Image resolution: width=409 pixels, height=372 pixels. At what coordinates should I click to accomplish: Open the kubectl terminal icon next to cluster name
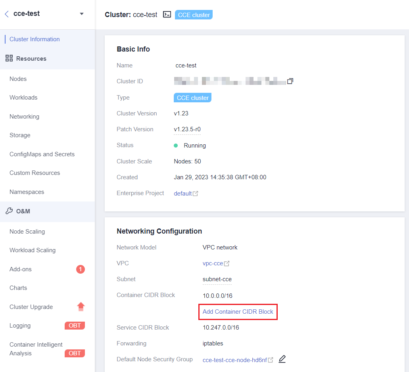click(x=167, y=14)
